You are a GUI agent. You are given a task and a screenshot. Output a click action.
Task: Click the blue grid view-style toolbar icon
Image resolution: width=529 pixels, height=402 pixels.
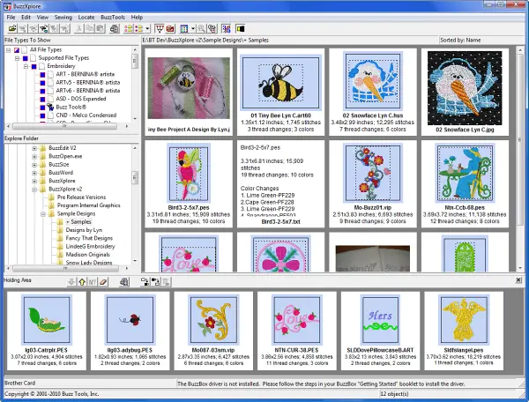tap(184, 29)
